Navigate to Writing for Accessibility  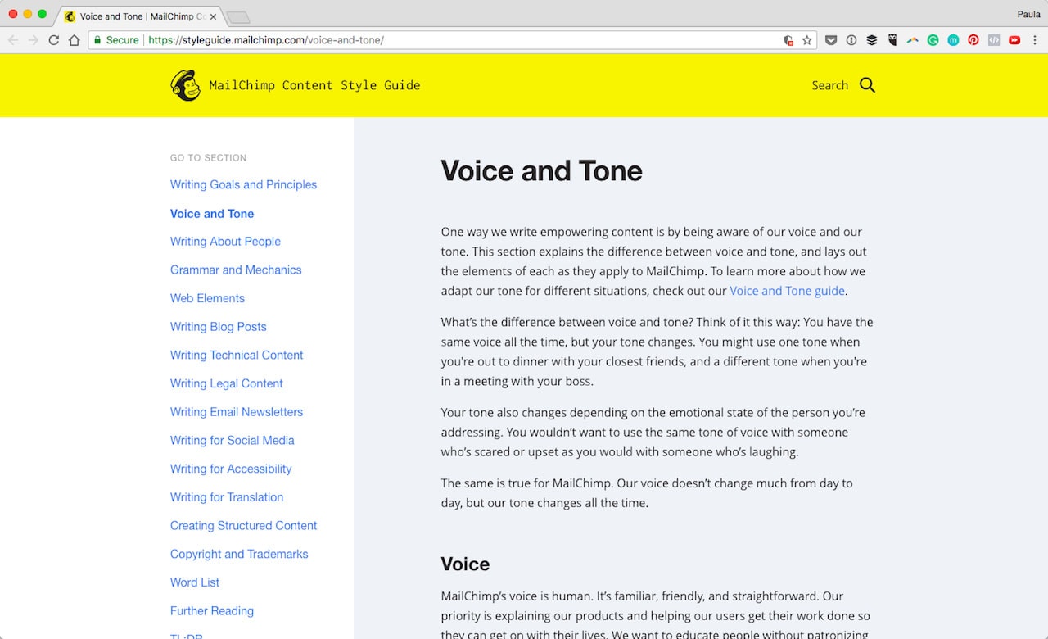click(231, 469)
